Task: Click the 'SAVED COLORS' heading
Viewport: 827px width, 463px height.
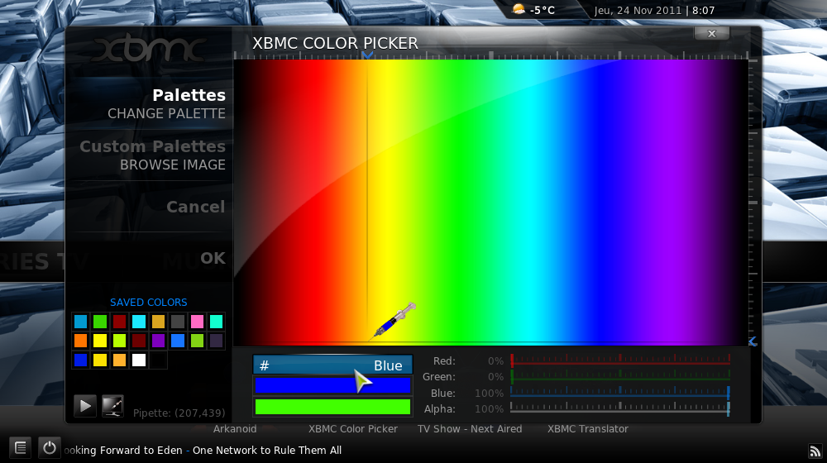Action: coord(148,302)
